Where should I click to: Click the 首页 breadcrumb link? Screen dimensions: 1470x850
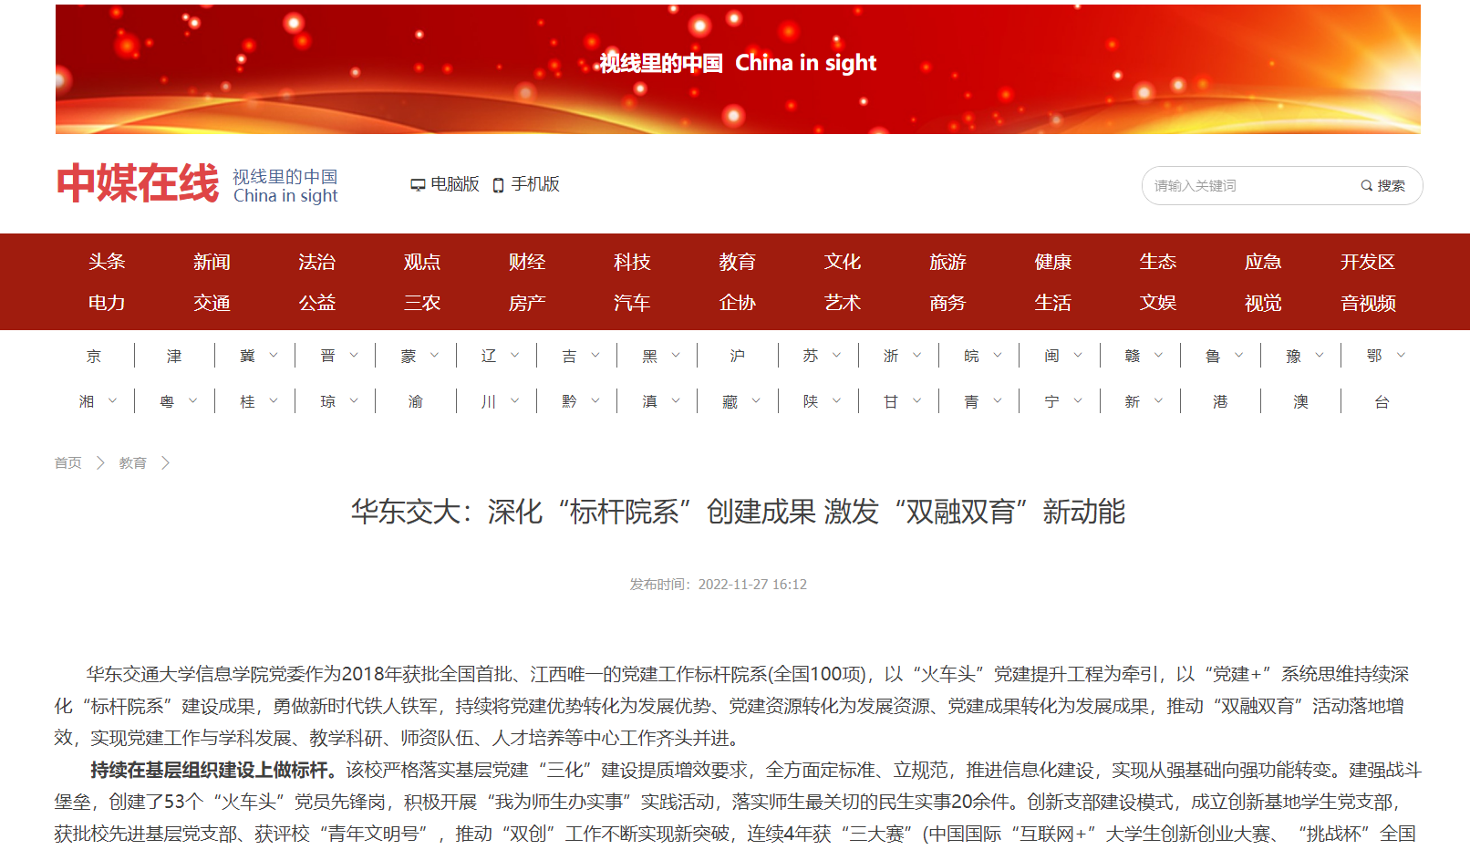(x=67, y=463)
